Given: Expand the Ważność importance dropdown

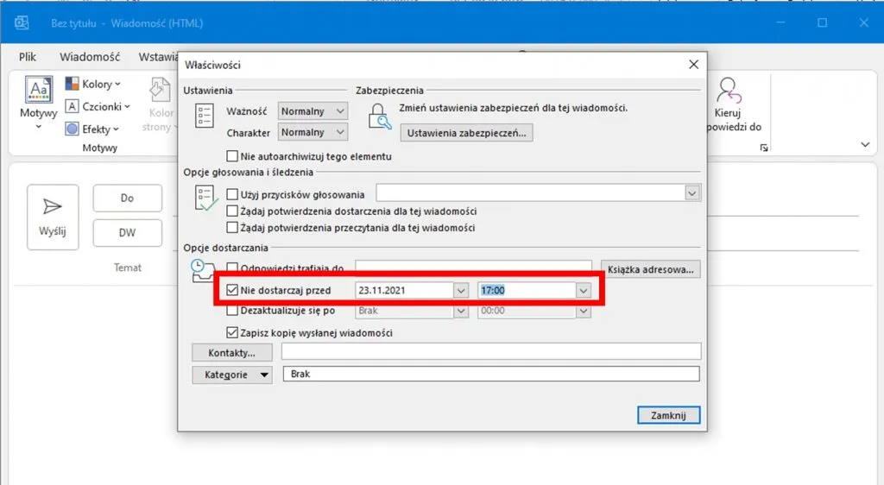Looking at the screenshot, I should click(x=339, y=111).
